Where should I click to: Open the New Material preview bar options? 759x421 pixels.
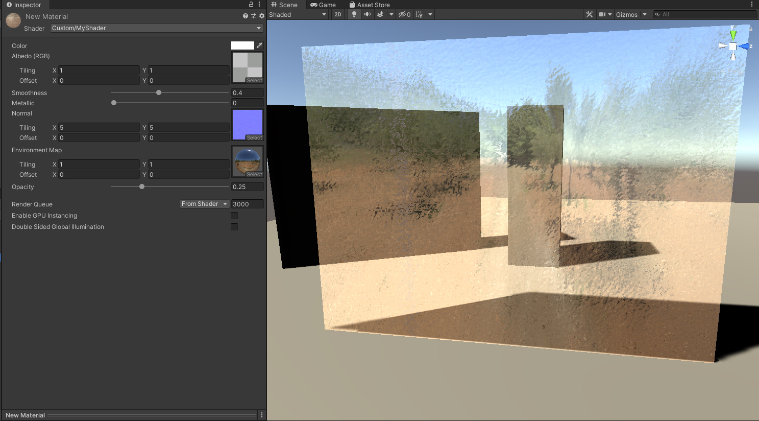pyautogui.click(x=262, y=415)
